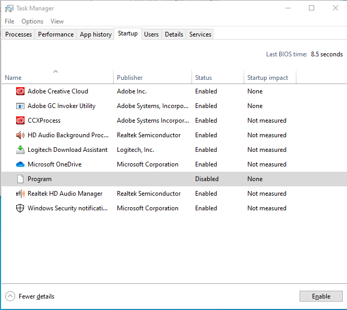Open the Options menu

(32, 21)
